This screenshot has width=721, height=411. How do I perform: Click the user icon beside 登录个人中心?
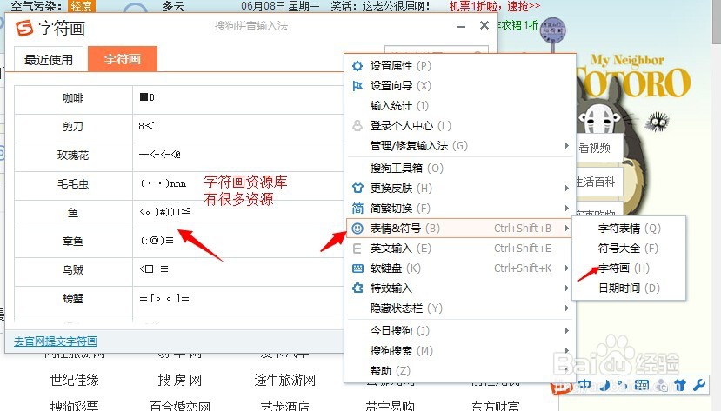[357, 125]
